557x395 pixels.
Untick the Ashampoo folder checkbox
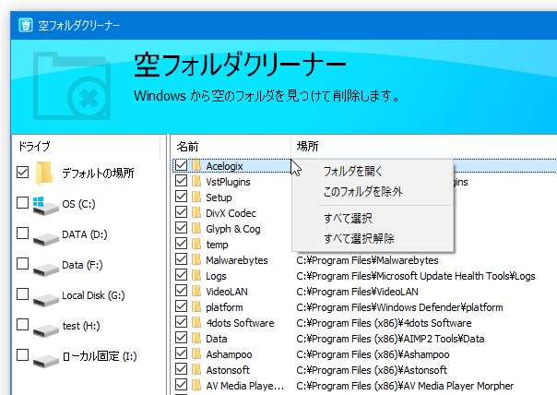click(x=181, y=353)
